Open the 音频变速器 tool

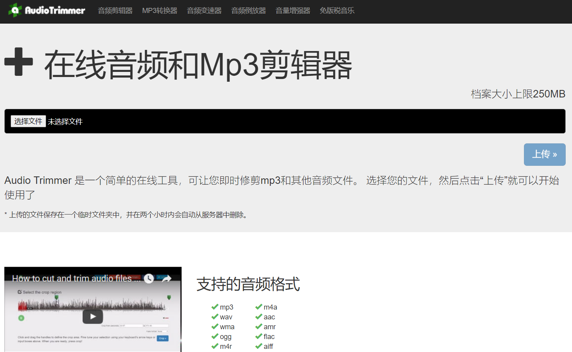pyautogui.click(x=204, y=11)
